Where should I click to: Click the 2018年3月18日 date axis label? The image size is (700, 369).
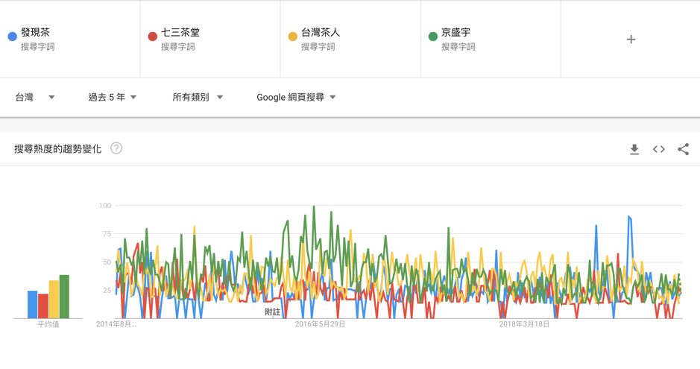click(524, 324)
